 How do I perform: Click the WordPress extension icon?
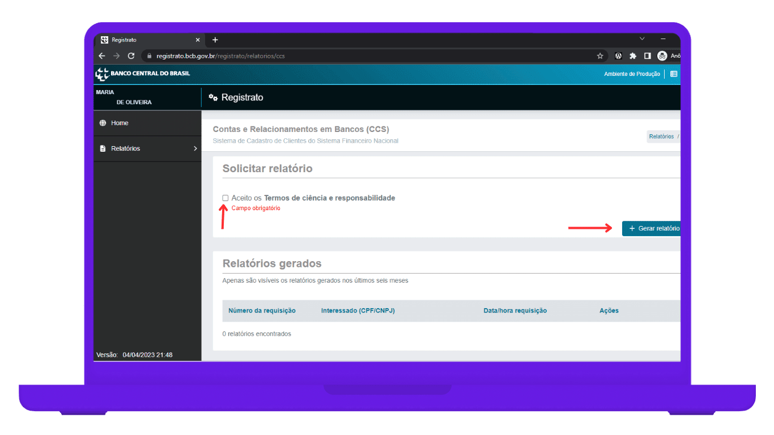coord(619,56)
